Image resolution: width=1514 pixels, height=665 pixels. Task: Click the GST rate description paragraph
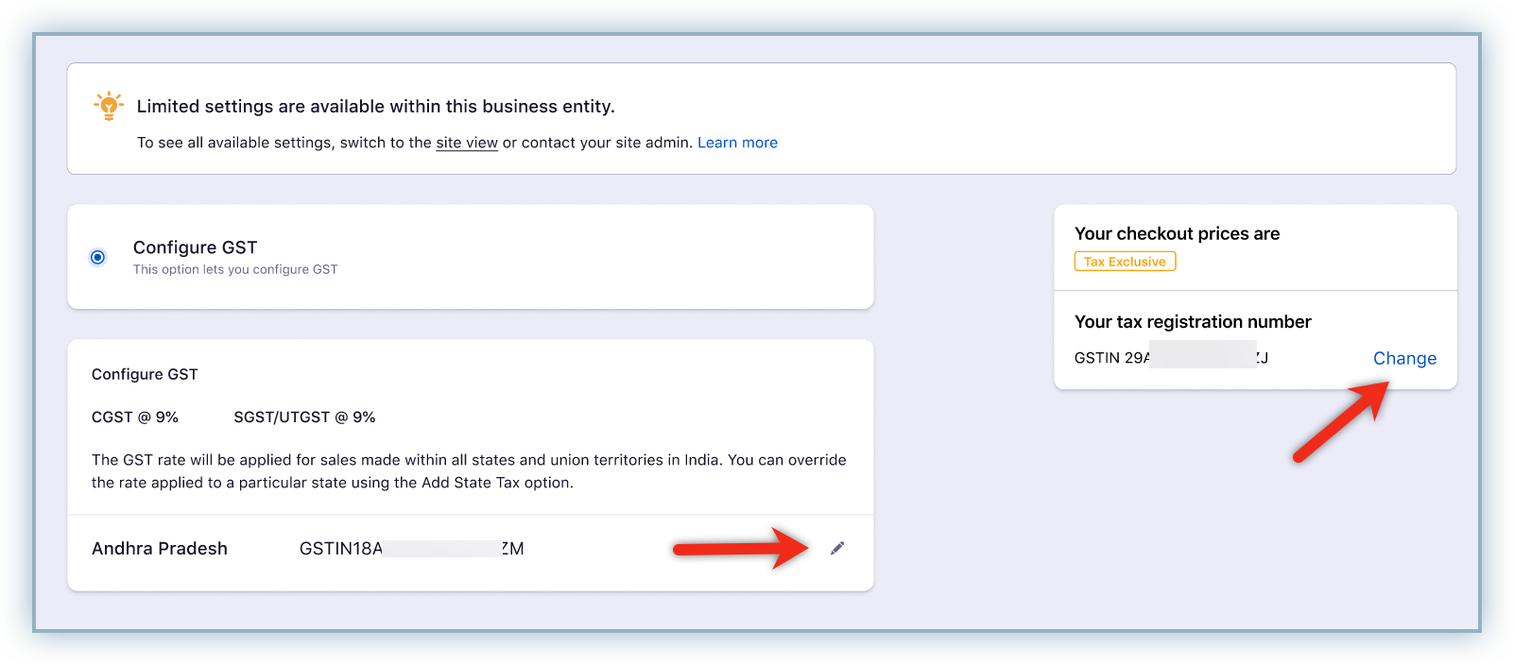pos(469,471)
